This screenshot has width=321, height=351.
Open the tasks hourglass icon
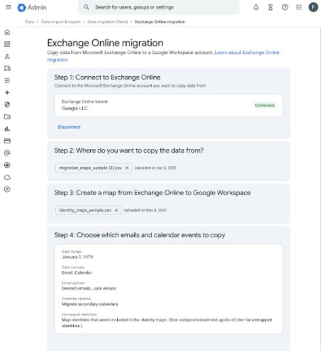pyautogui.click(x=270, y=8)
